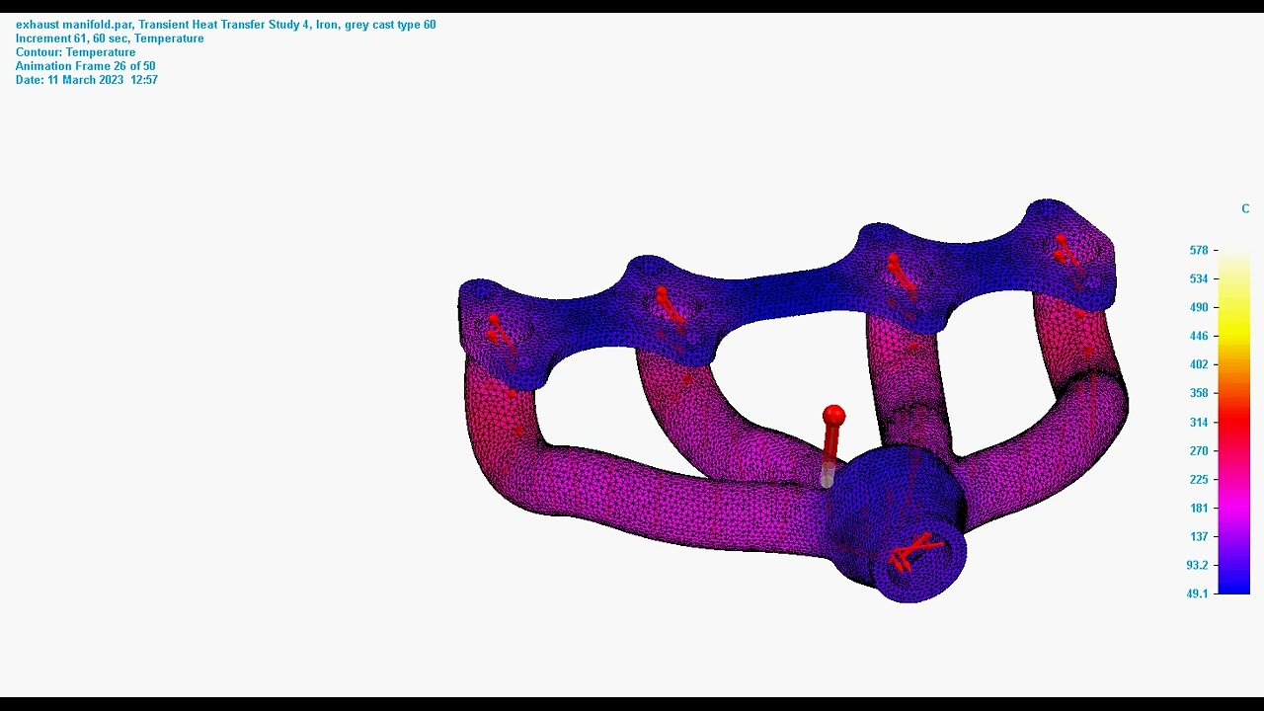Image resolution: width=1264 pixels, height=711 pixels.
Task: Click the 578 maximum value on legend
Action: click(x=1199, y=251)
